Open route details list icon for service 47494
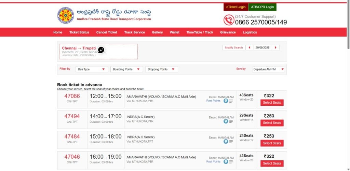The width and height of the screenshot is (350, 171). 231,121
